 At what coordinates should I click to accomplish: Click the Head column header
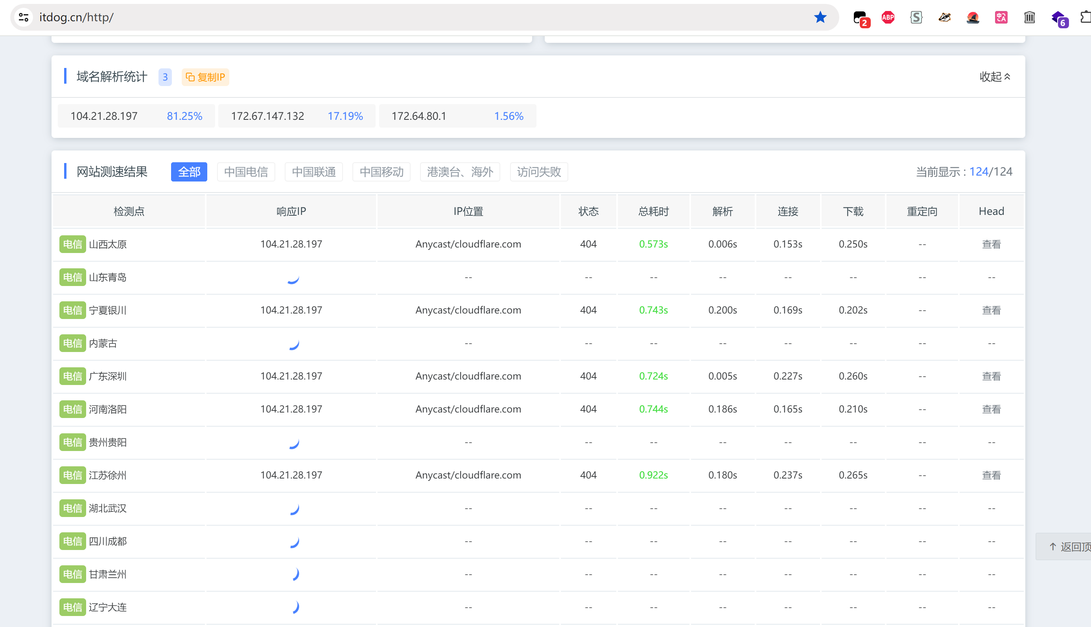pos(991,211)
